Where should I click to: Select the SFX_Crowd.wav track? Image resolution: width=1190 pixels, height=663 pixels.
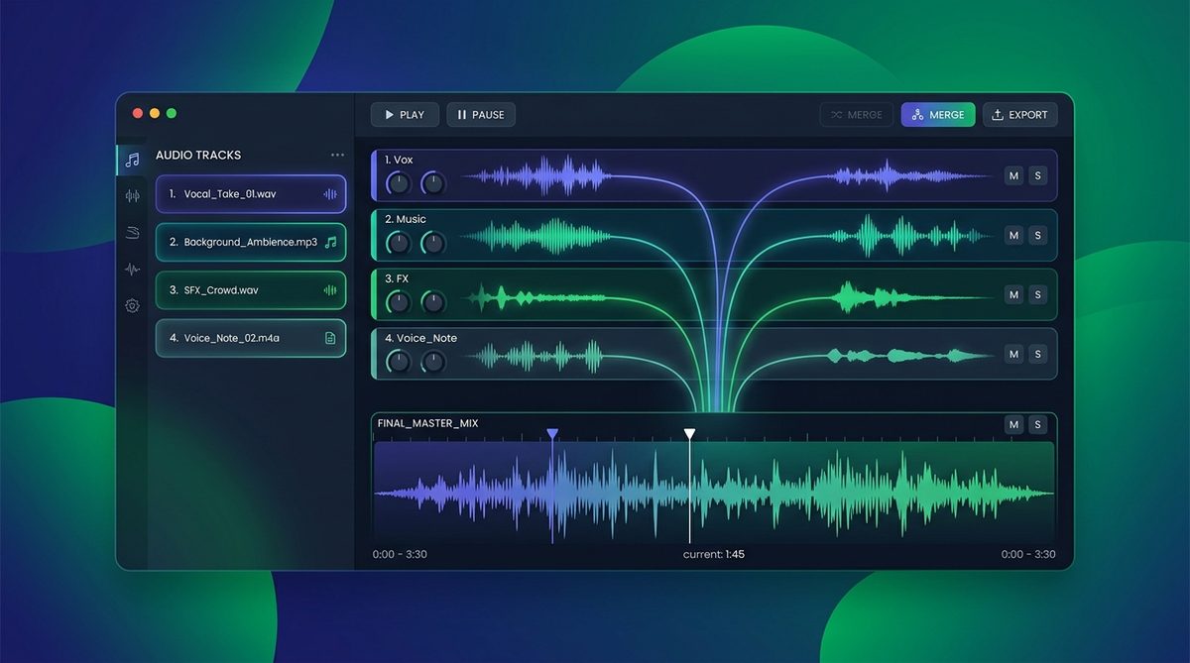pos(251,289)
